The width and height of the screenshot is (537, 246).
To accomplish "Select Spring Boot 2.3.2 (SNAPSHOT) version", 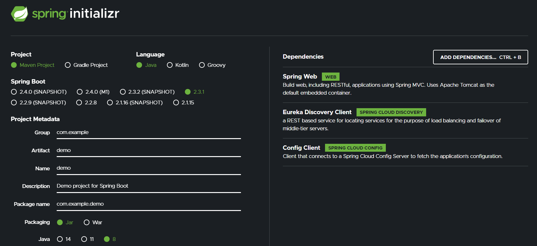I will click(123, 92).
